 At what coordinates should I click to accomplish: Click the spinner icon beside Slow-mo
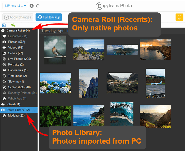tap(4, 81)
